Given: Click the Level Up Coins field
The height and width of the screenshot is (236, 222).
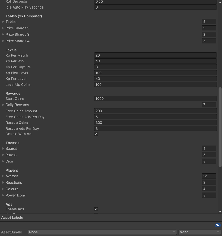Looking at the screenshot, I should click(x=155, y=85).
